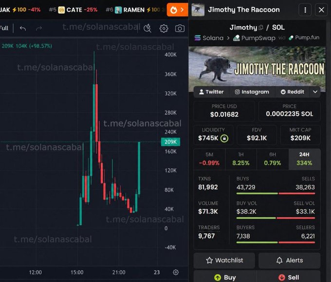The height and width of the screenshot is (282, 331).
Task: Click the Sell button
Action: [289, 277]
